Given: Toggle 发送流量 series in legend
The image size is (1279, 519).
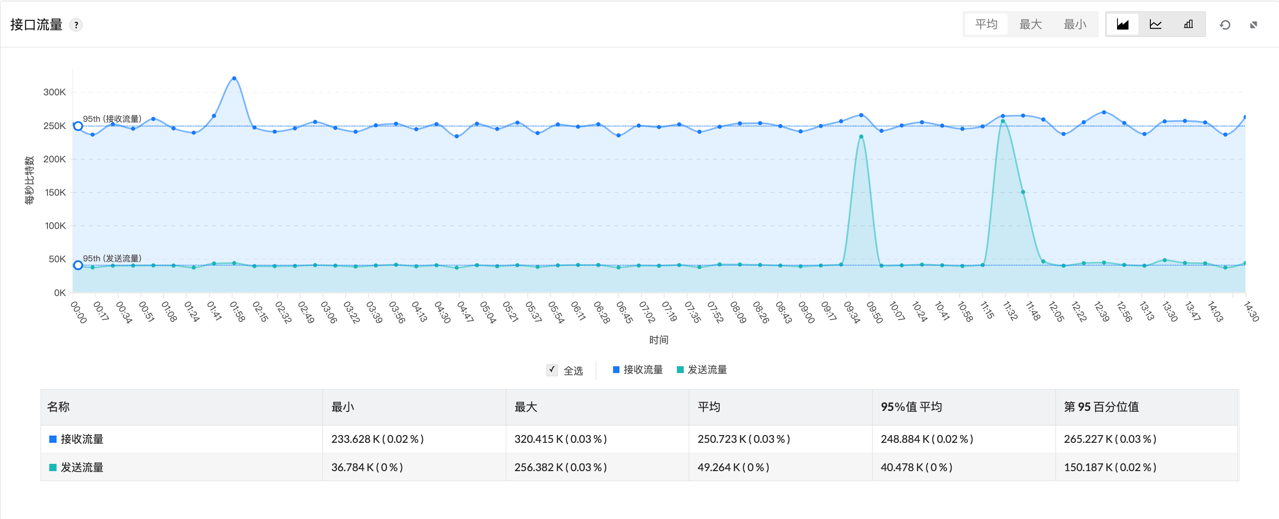Looking at the screenshot, I should tap(702, 369).
